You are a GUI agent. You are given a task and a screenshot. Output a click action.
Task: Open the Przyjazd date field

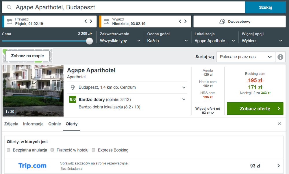tap(49, 22)
